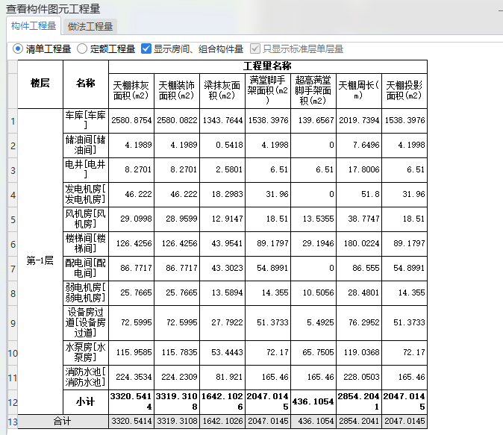This screenshot has height=435, width=503.
Task: Click cell value 115.9585 in 水泵房 row
Action: [131, 353]
